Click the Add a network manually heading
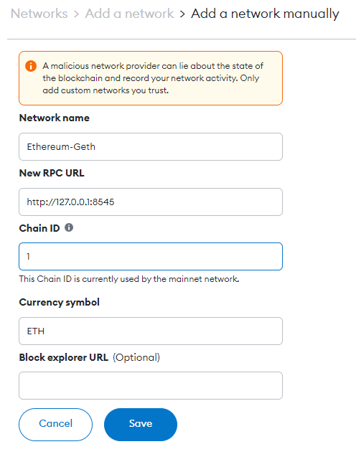The image size is (356, 467). point(265,14)
